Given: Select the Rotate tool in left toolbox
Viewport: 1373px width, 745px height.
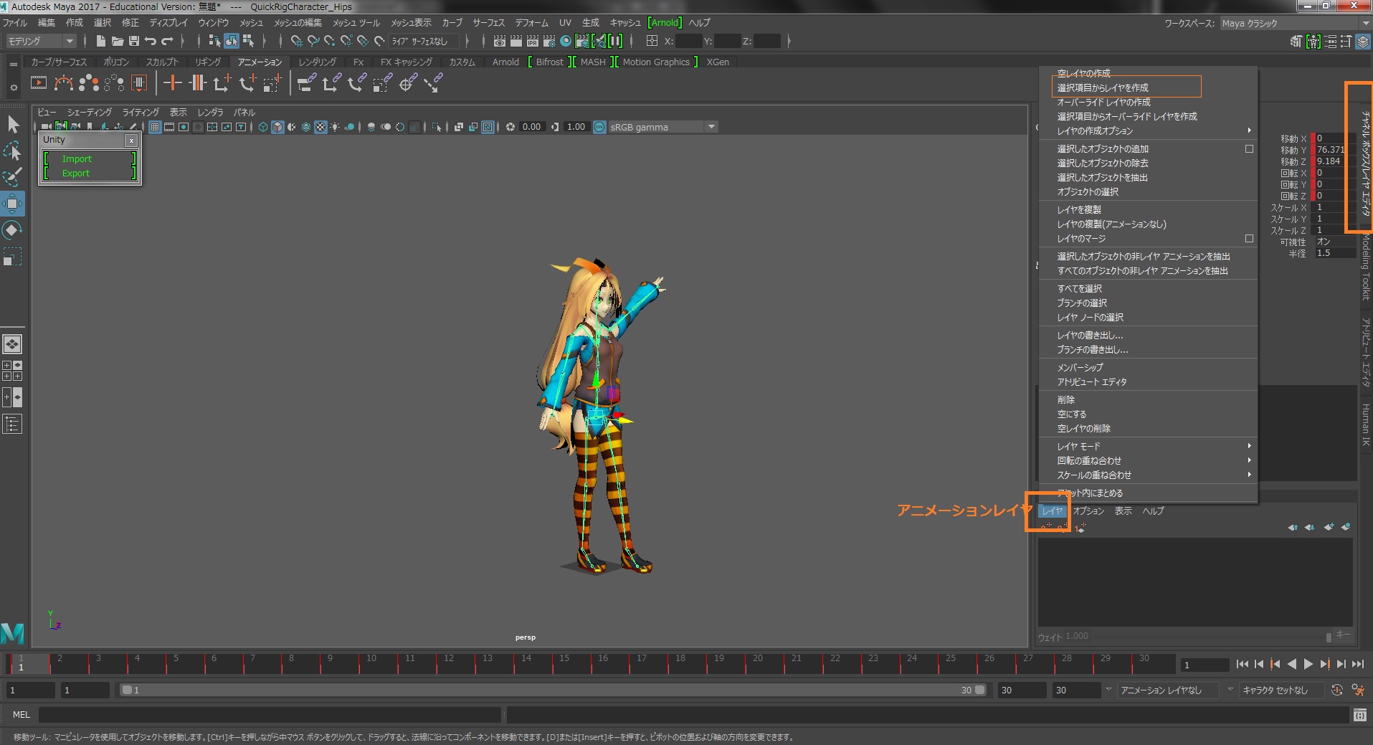Looking at the screenshot, I should pyautogui.click(x=13, y=230).
